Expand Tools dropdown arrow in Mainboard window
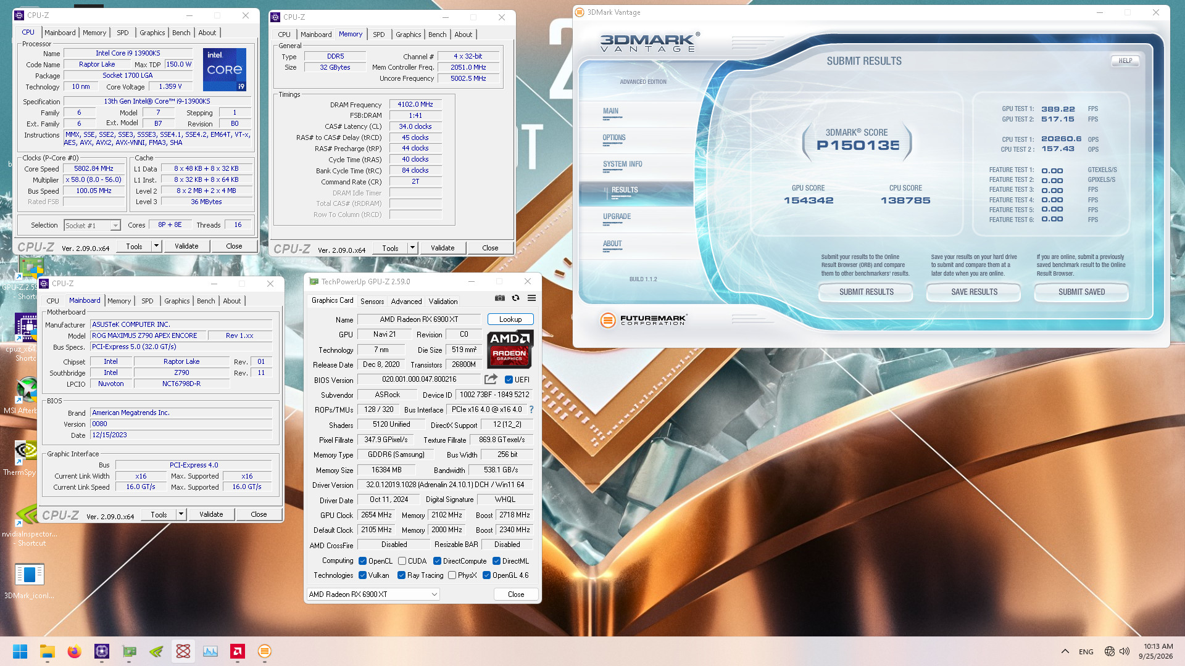The width and height of the screenshot is (1185, 666). pos(181,514)
